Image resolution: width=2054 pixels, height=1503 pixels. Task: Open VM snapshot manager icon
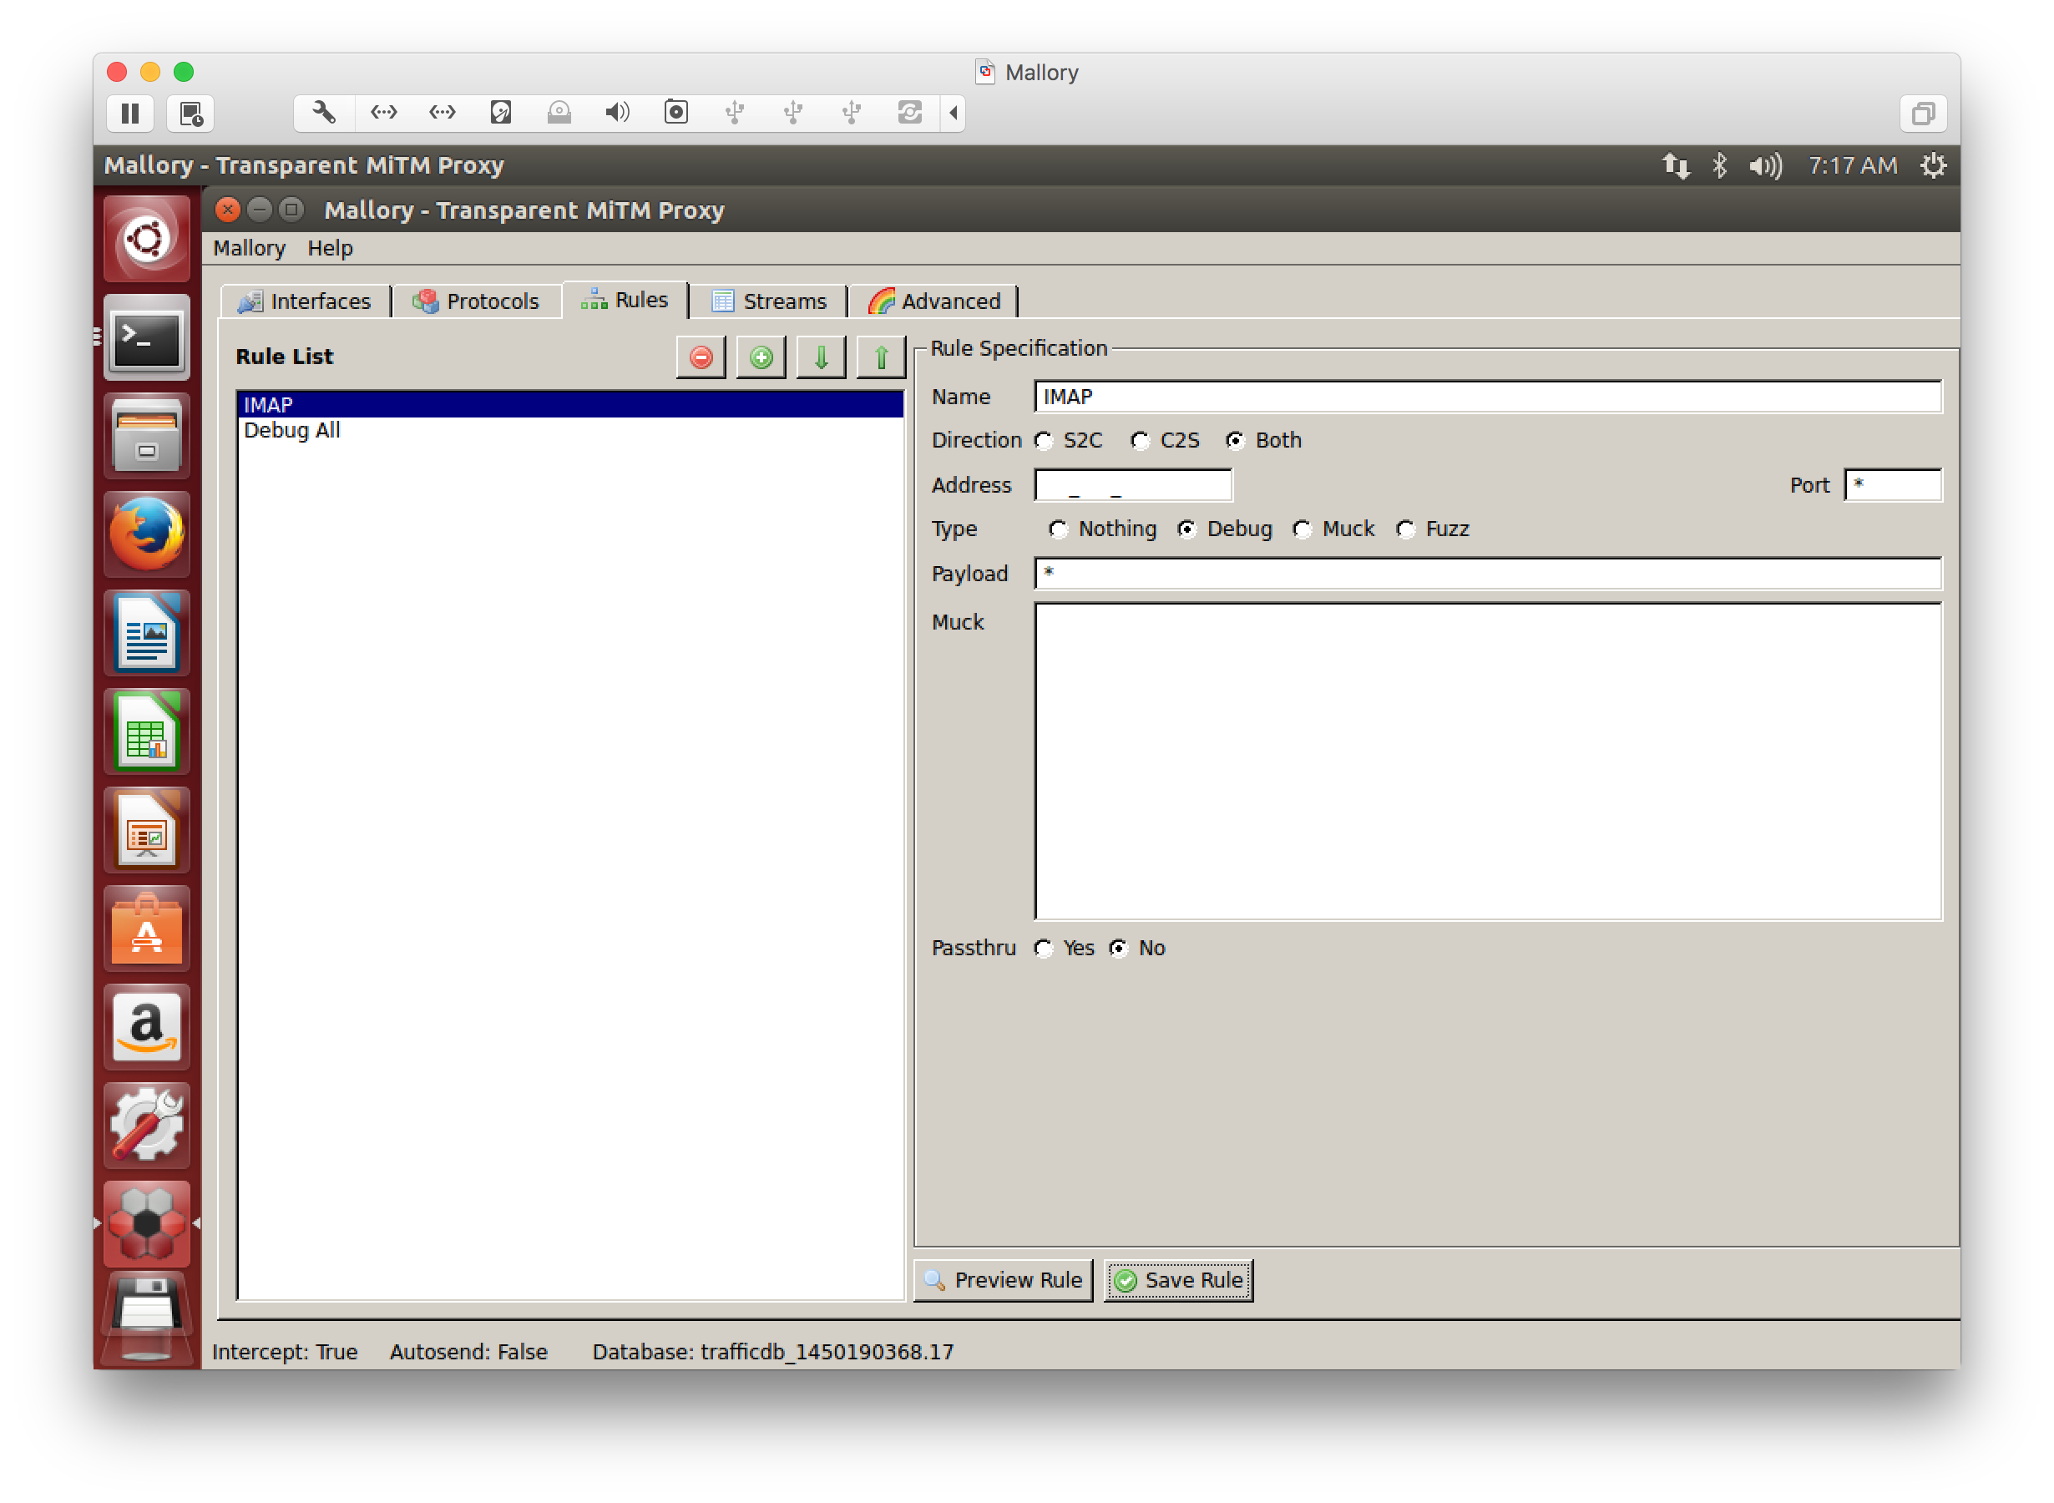[x=190, y=113]
